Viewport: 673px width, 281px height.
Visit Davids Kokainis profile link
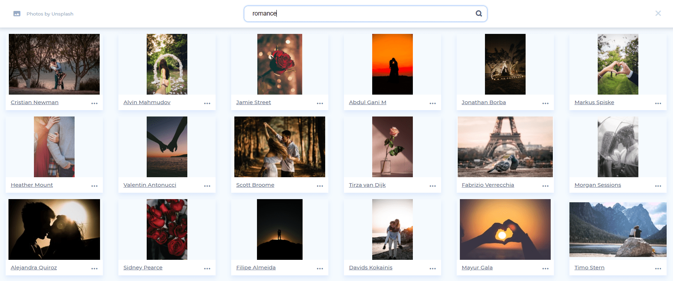[x=371, y=268]
